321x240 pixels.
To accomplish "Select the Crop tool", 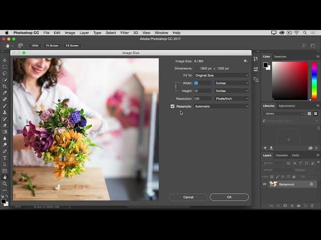I will 5,86.
